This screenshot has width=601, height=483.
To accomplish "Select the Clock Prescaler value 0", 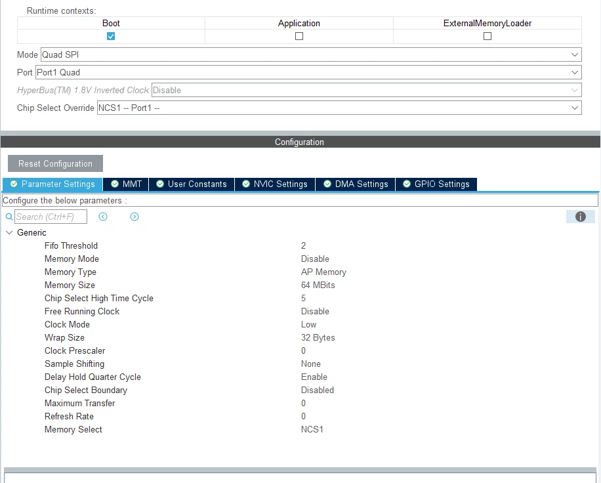I will click(x=303, y=350).
